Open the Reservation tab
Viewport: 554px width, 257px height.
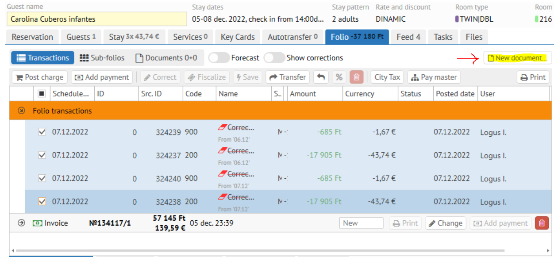32,37
